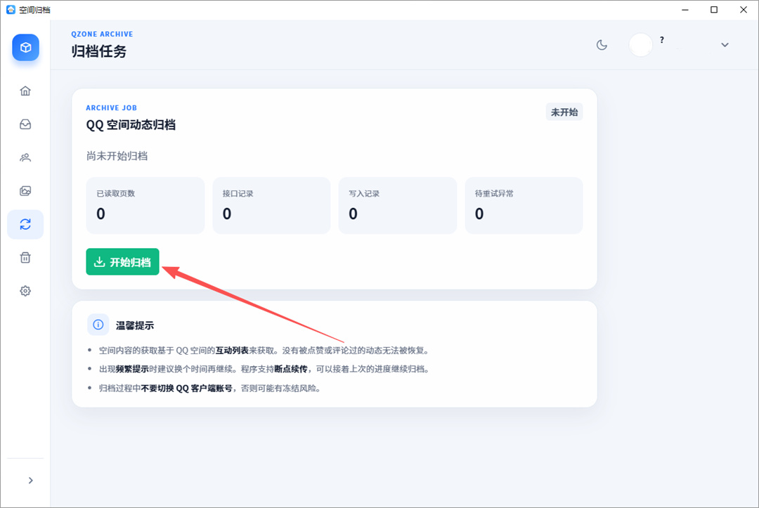Open the home page in sidebar
759x508 pixels.
pyautogui.click(x=25, y=91)
